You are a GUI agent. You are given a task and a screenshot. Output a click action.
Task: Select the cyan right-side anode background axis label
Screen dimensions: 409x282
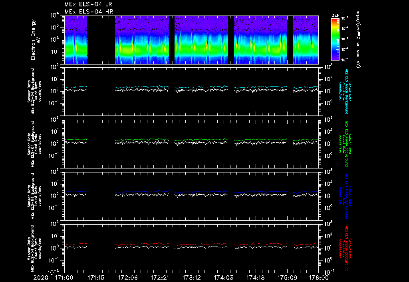345,91
